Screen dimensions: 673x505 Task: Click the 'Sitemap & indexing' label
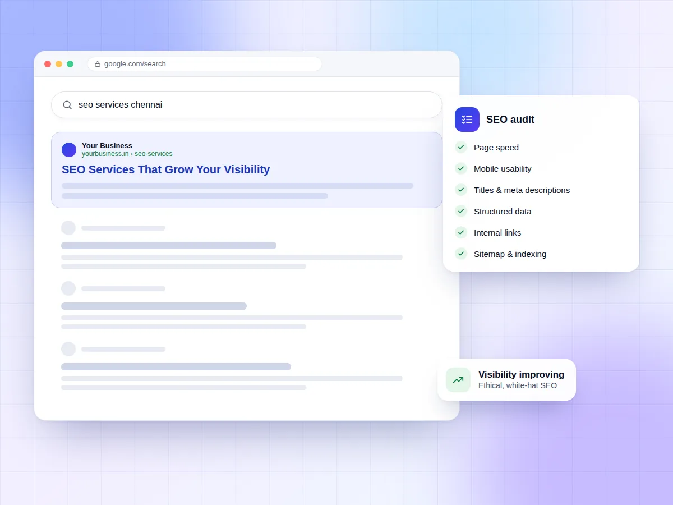510,254
